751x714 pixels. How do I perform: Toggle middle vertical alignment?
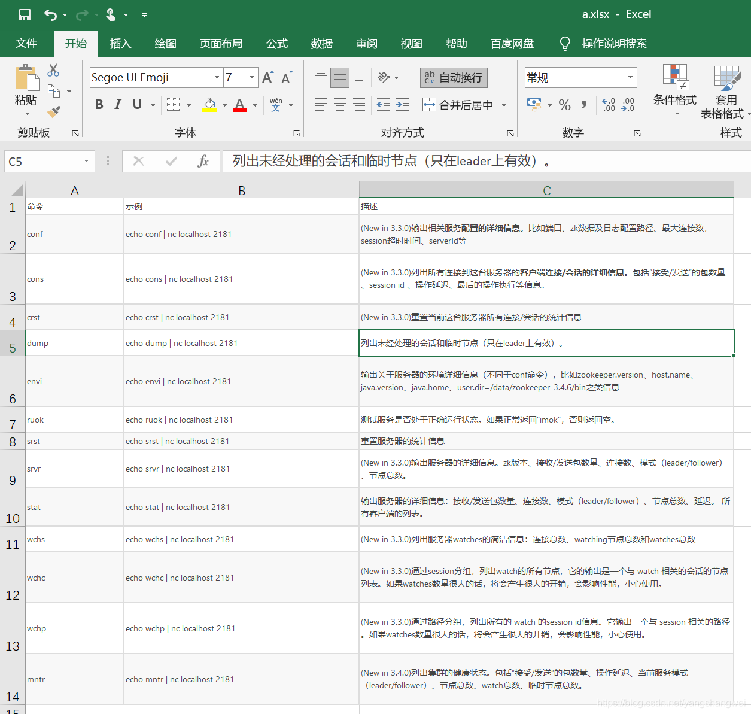340,77
